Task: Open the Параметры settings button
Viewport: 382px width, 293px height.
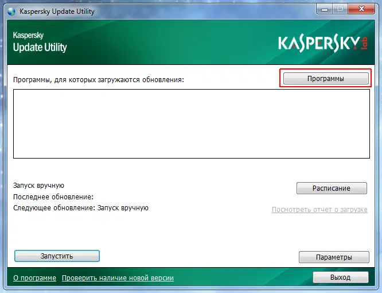Action: pyautogui.click(x=334, y=257)
